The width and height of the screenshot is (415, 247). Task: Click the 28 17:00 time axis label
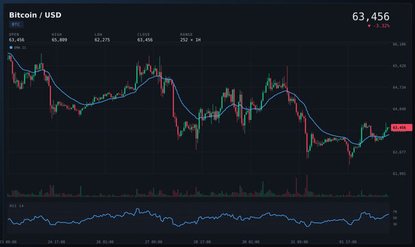(x=202, y=242)
